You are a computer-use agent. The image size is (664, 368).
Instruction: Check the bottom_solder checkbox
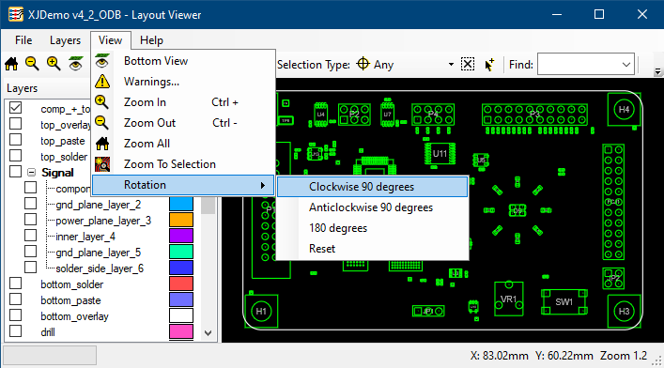(16, 283)
